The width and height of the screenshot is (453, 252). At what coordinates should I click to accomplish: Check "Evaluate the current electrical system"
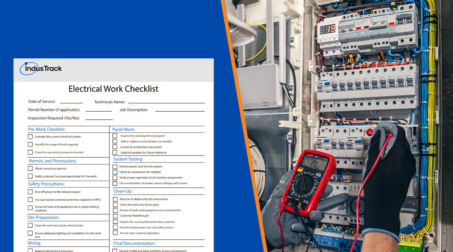pyautogui.click(x=30, y=136)
